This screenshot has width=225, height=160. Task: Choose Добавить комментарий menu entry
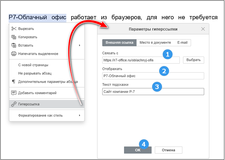coord(47,93)
